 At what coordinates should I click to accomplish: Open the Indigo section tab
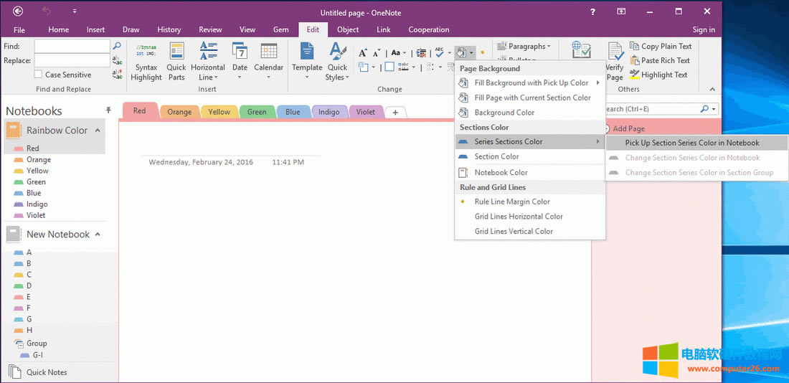coord(329,112)
